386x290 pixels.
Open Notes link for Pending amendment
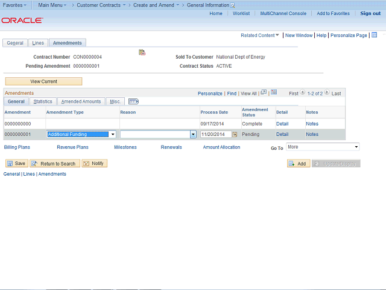point(312,134)
